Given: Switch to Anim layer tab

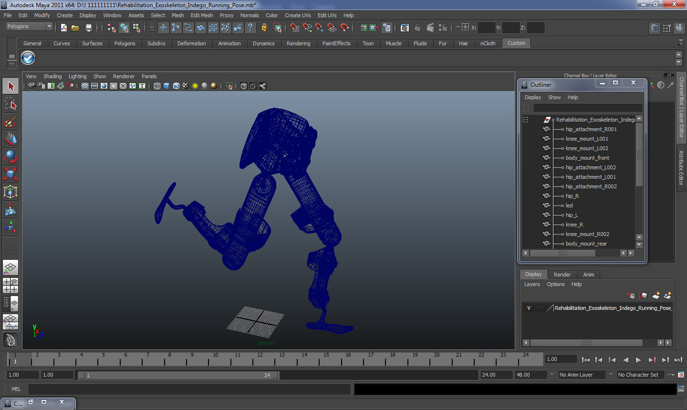Looking at the screenshot, I should [x=589, y=275].
